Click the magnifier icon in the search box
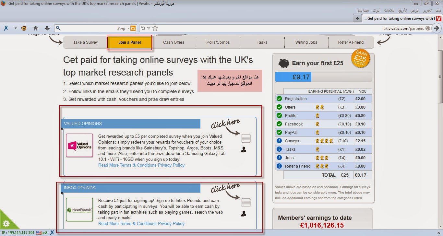The image size is (443, 236). [x=58, y=28]
